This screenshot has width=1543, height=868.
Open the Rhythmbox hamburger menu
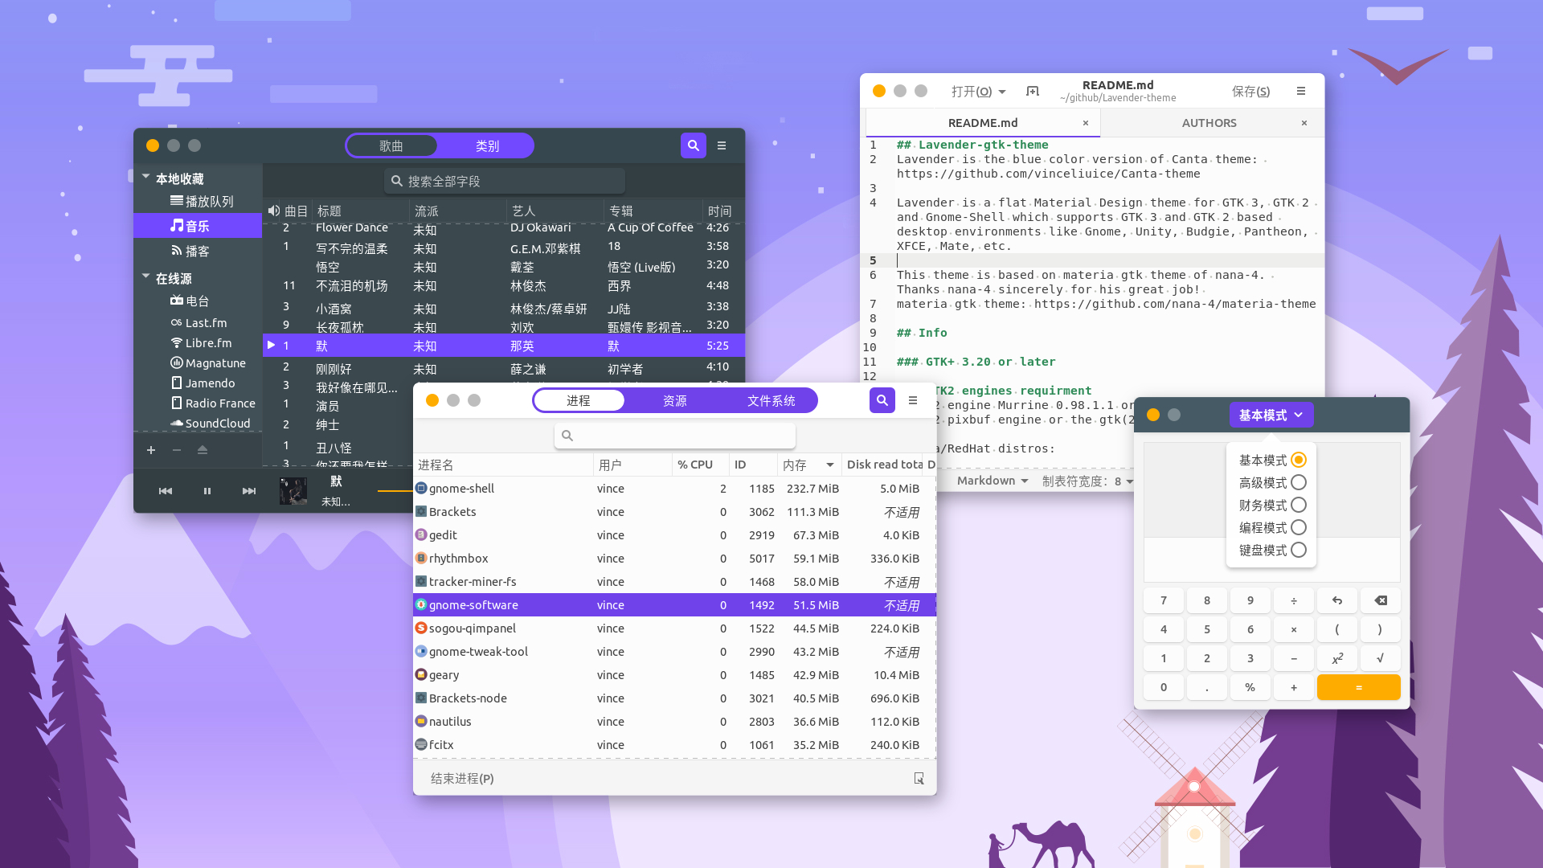722,145
